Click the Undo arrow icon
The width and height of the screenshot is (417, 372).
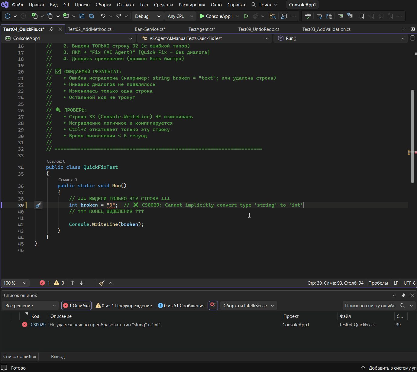(103, 16)
